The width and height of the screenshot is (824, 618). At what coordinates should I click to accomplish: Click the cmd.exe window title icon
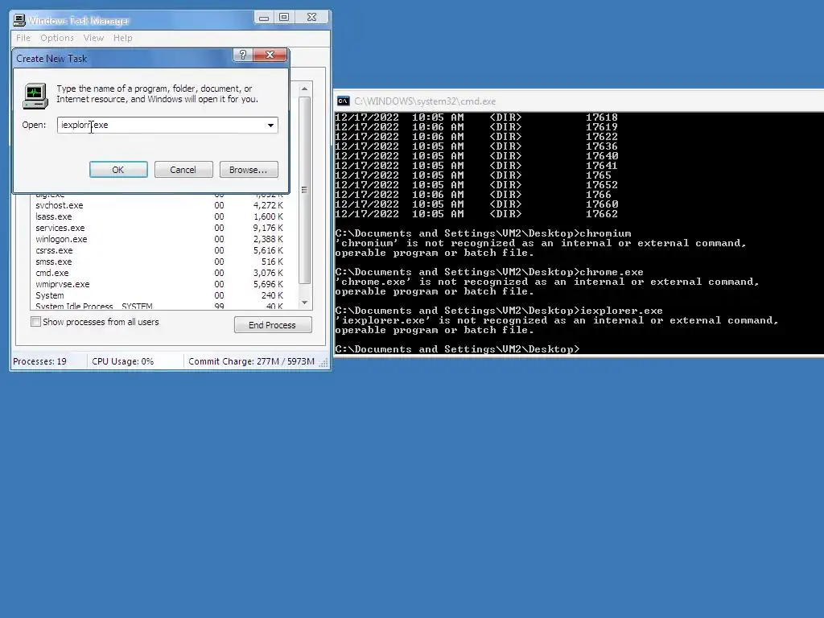(x=343, y=101)
